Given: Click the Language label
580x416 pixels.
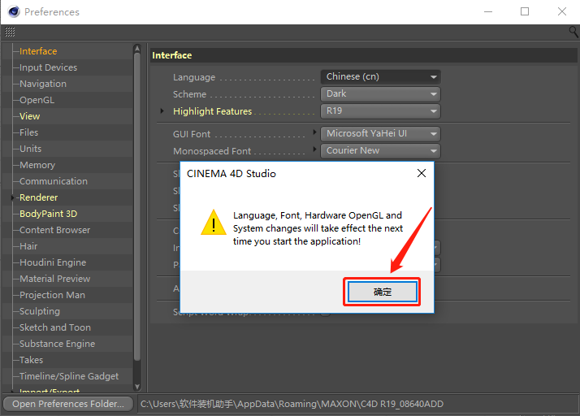Looking at the screenshot, I should click(x=194, y=77).
